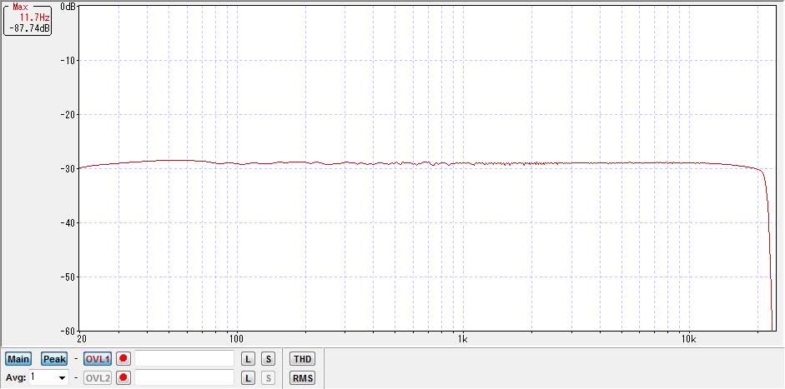
Task: Toggle the Peak hold button
Action: pos(54,359)
